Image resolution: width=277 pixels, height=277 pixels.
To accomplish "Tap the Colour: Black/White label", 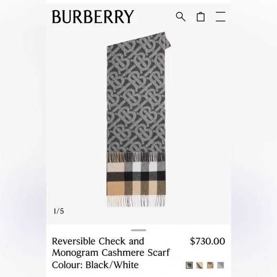I will pos(95,265).
